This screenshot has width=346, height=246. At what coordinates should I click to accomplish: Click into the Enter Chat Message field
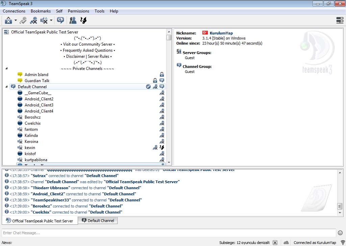pos(169,233)
